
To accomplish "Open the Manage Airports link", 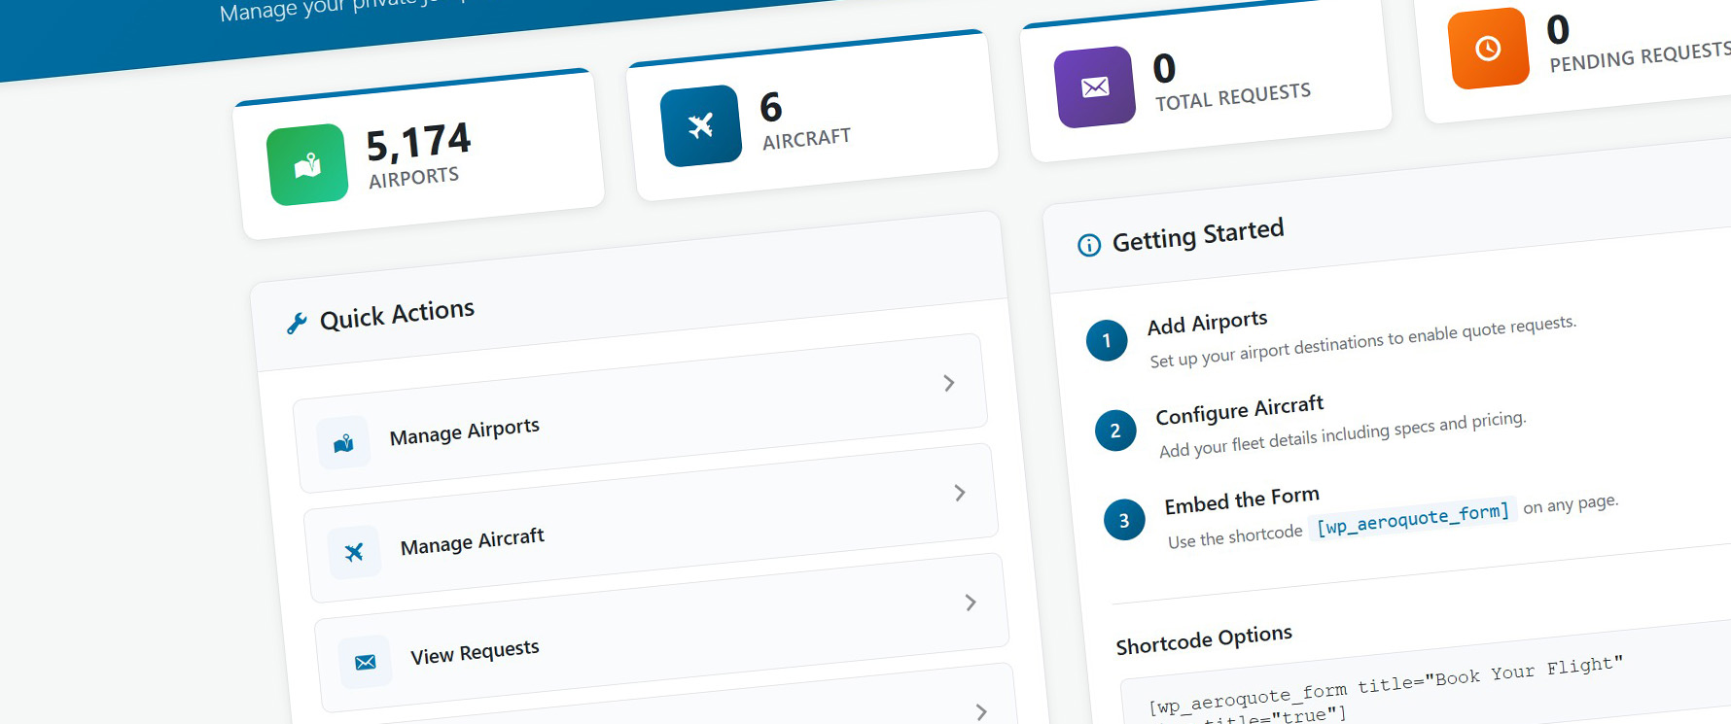I will click(464, 431).
